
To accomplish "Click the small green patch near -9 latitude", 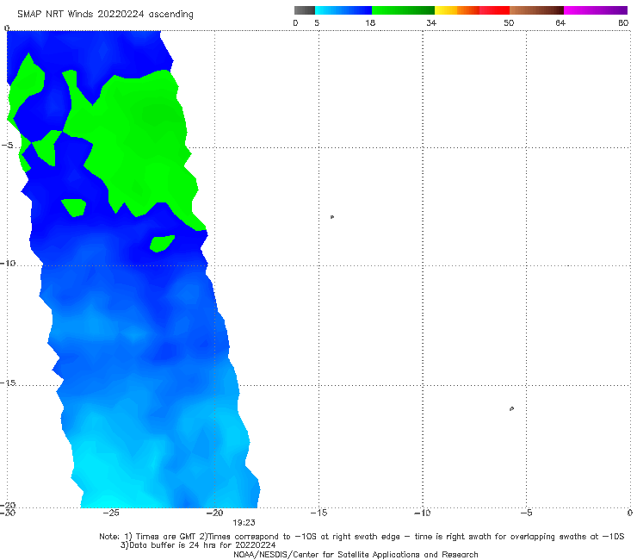I will coord(162,243).
